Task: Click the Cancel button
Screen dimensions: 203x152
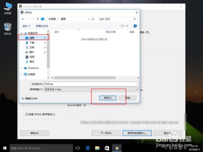Action: [x=127, y=98]
